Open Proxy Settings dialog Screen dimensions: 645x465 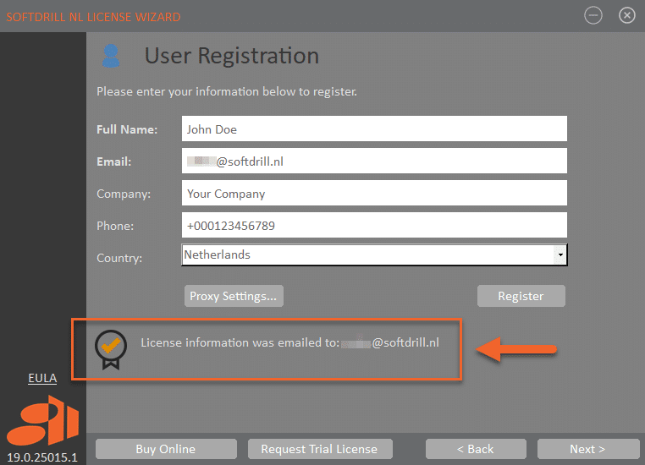(234, 296)
